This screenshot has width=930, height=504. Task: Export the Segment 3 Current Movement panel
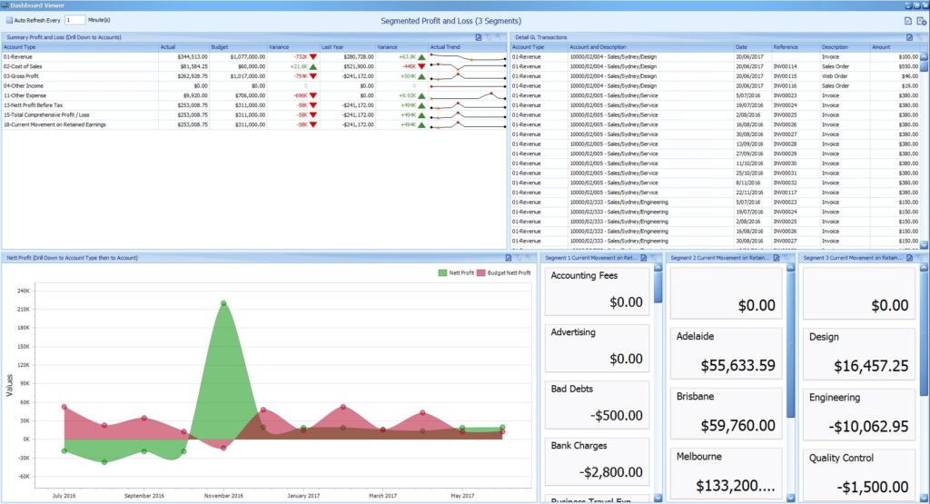pyautogui.click(x=909, y=258)
